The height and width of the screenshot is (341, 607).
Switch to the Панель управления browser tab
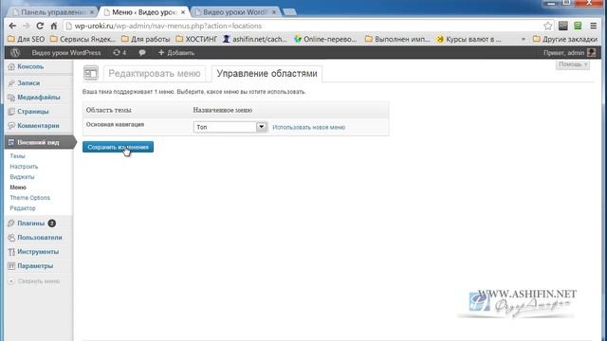(x=53, y=12)
